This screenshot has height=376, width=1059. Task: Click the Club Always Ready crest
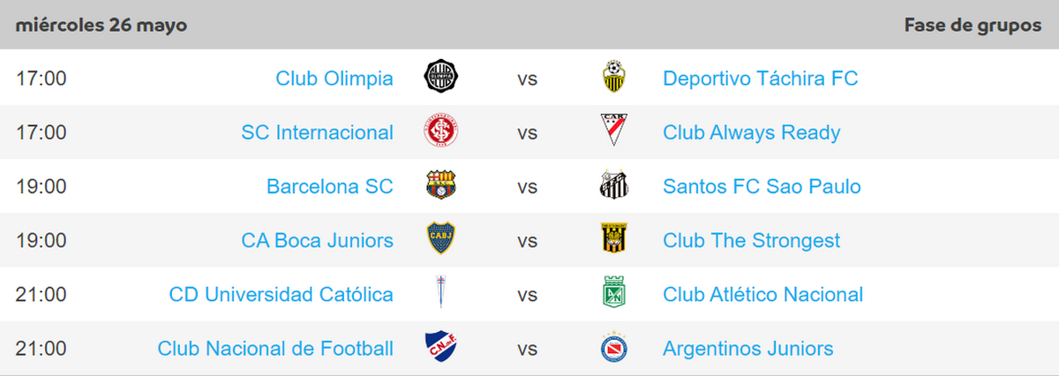click(614, 132)
